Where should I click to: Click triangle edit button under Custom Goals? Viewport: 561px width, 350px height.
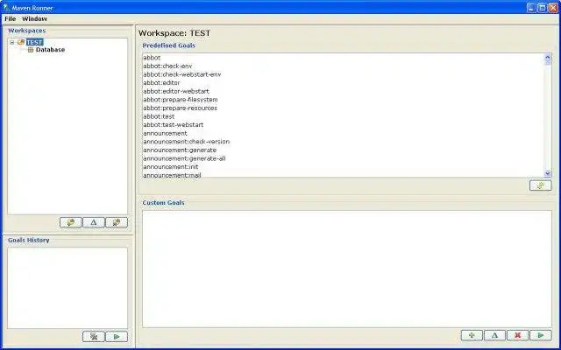(x=494, y=335)
